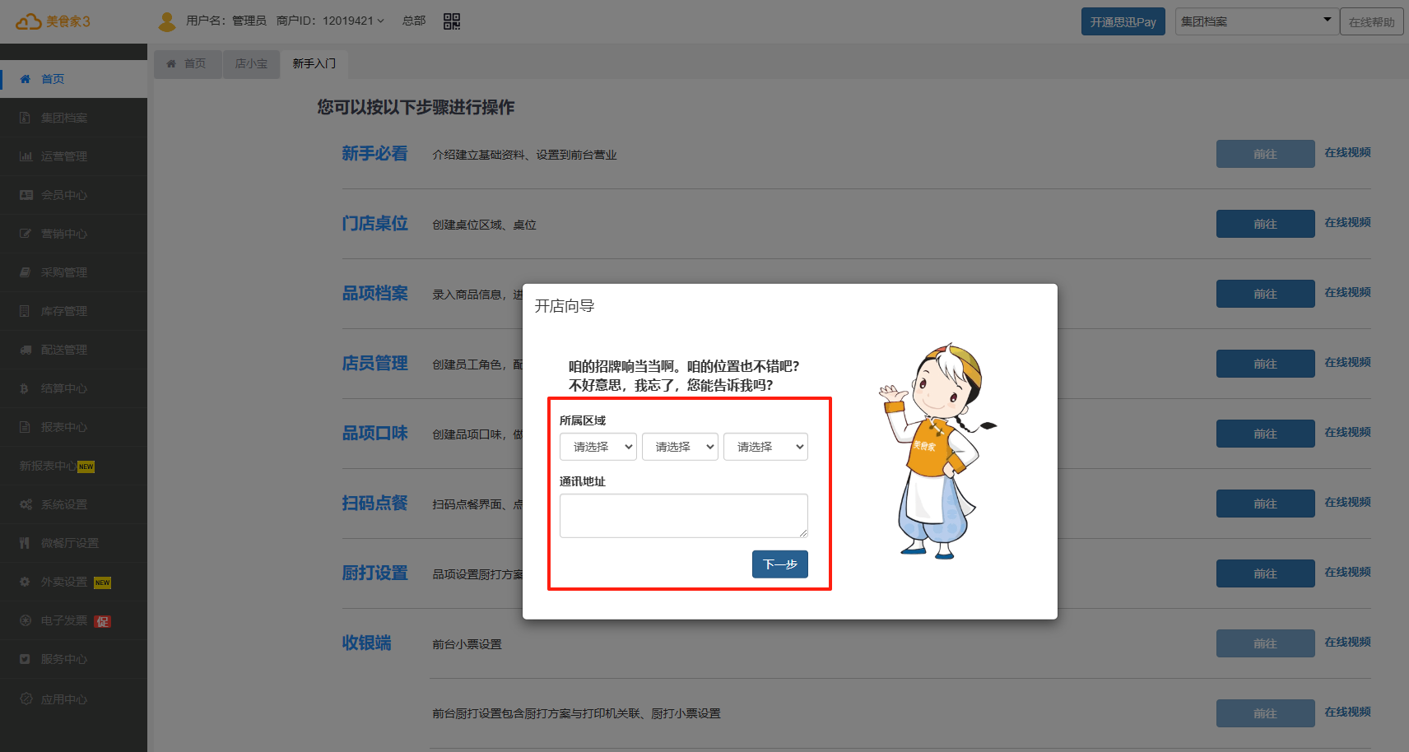Open 外卖设置 sidebar entry
Viewport: 1409px width, 752px height.
(64, 582)
